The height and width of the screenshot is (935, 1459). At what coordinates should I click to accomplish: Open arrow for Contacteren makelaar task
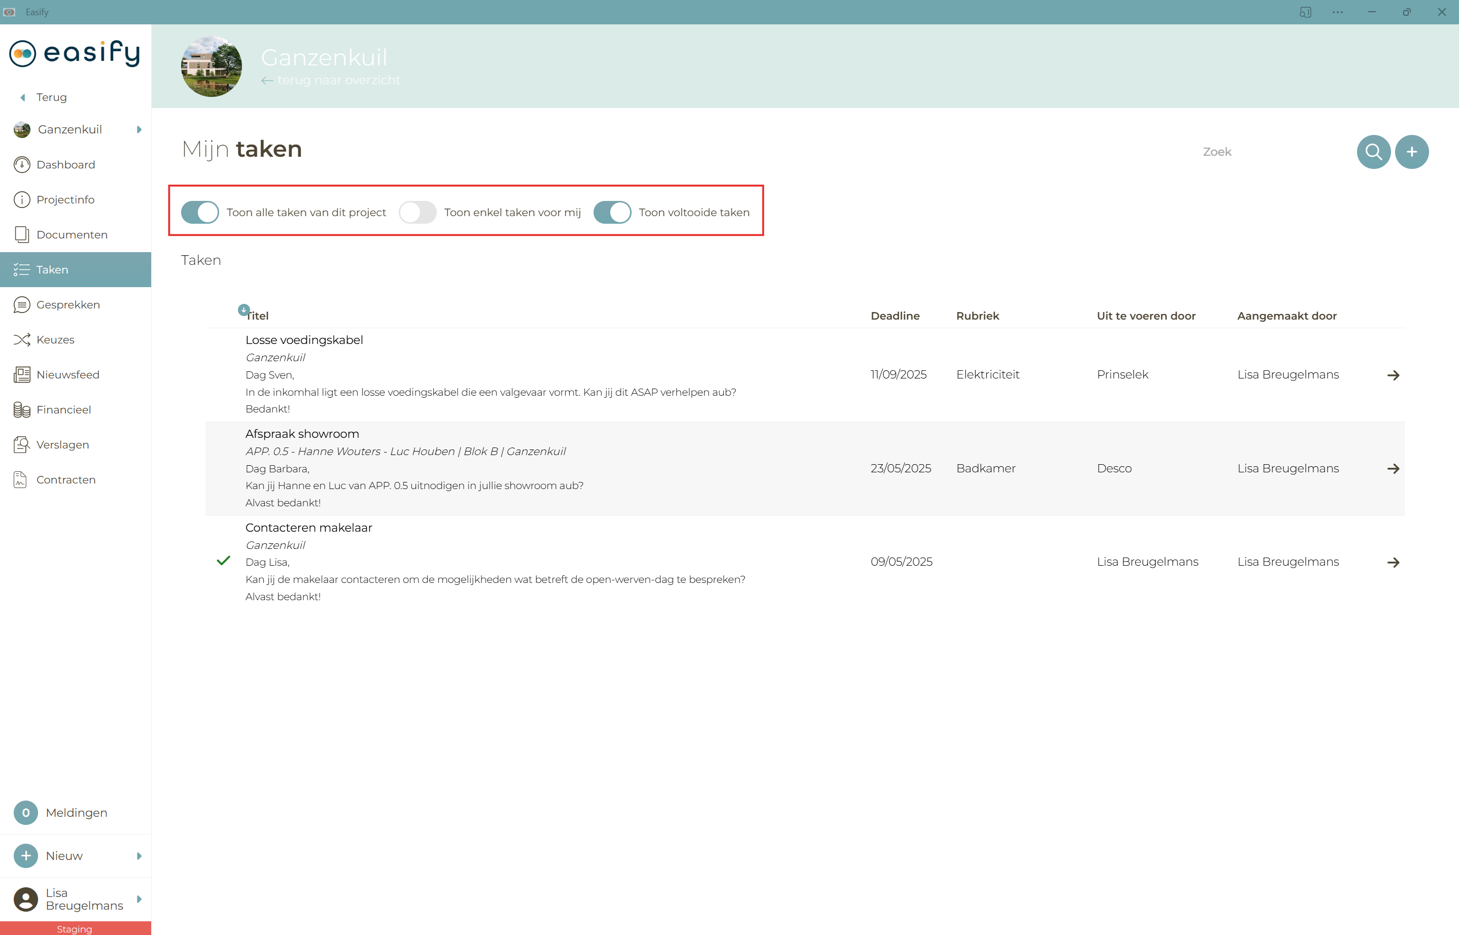tap(1393, 563)
